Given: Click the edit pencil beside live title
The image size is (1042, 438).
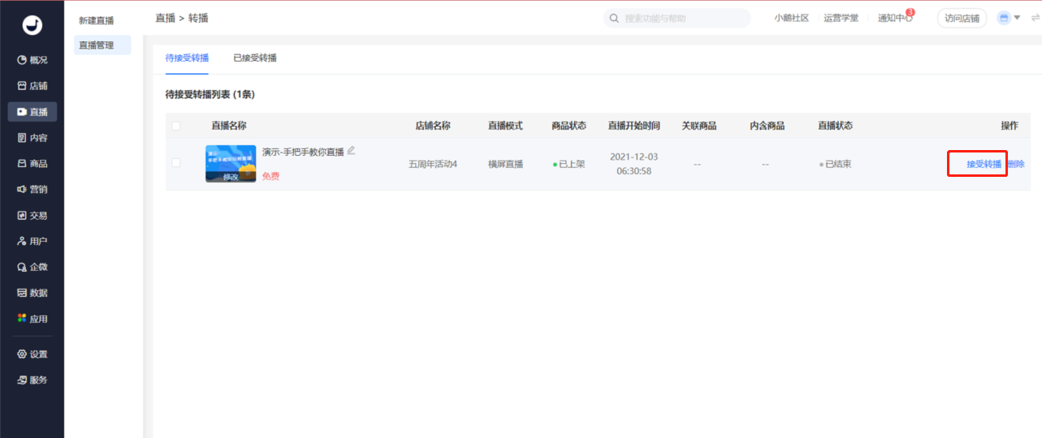Looking at the screenshot, I should (352, 151).
